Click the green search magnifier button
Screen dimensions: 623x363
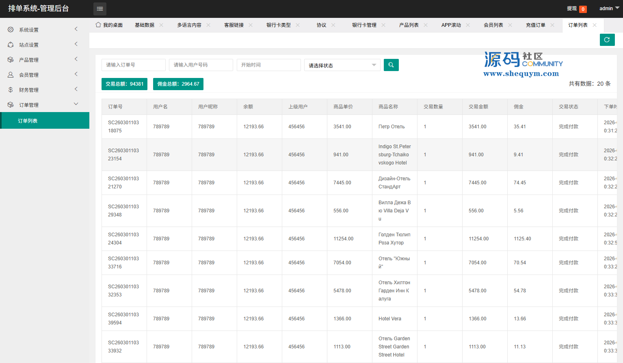pos(391,65)
